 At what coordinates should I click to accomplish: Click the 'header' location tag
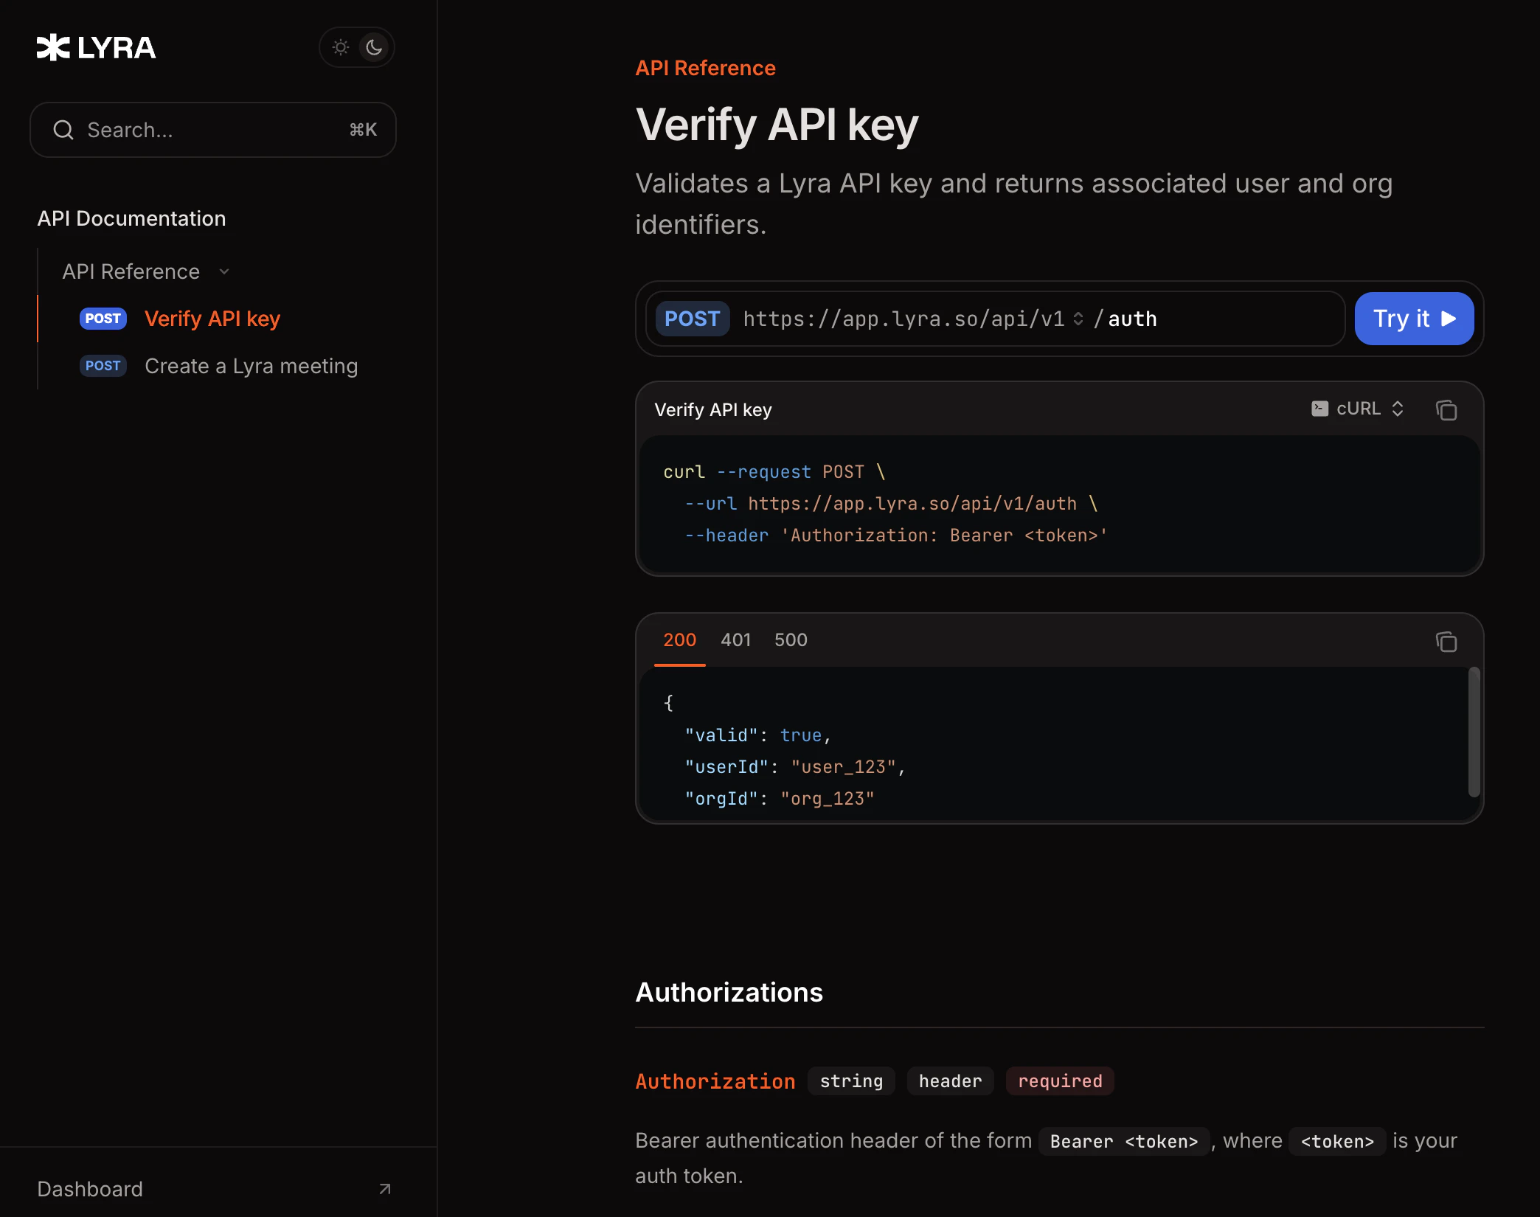coord(950,1081)
